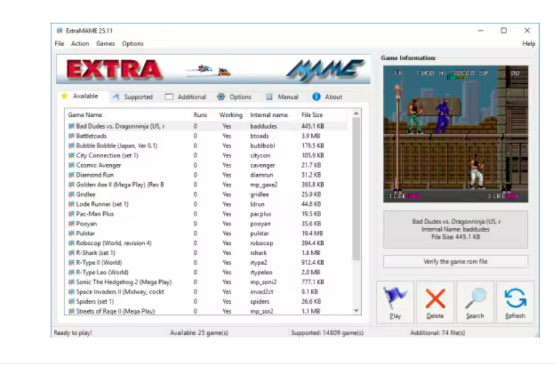
Task: Click the EXTRA MAME logo banner
Action: [213, 69]
